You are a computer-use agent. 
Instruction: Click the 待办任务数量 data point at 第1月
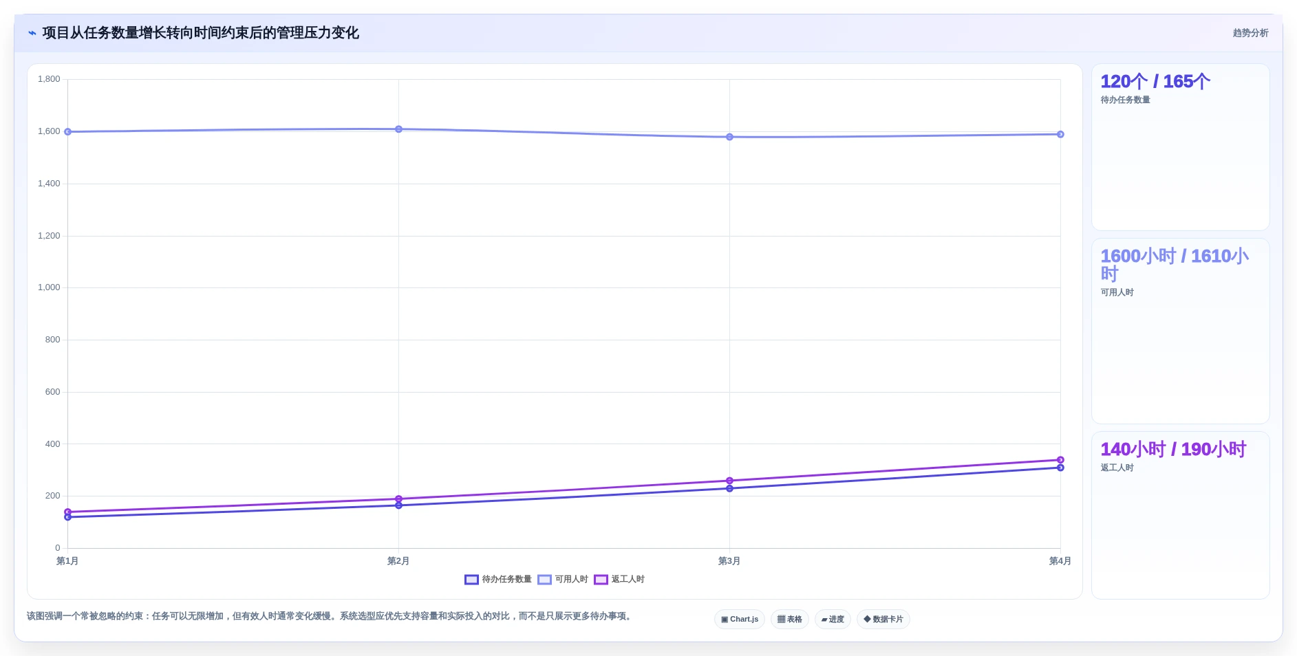67,517
